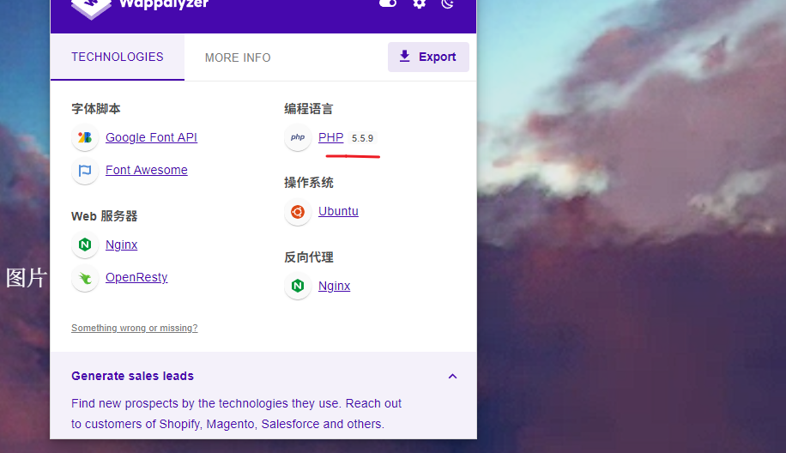Toggle the Wappalyzer enable switch in header
786x453 pixels.
click(388, 3)
